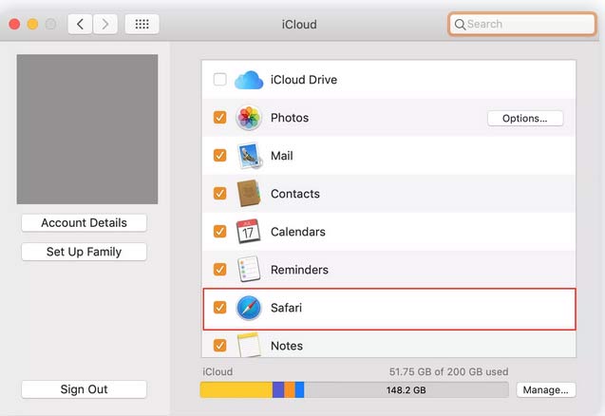
Task: Click the iCloud Drive label
Action: pos(304,80)
